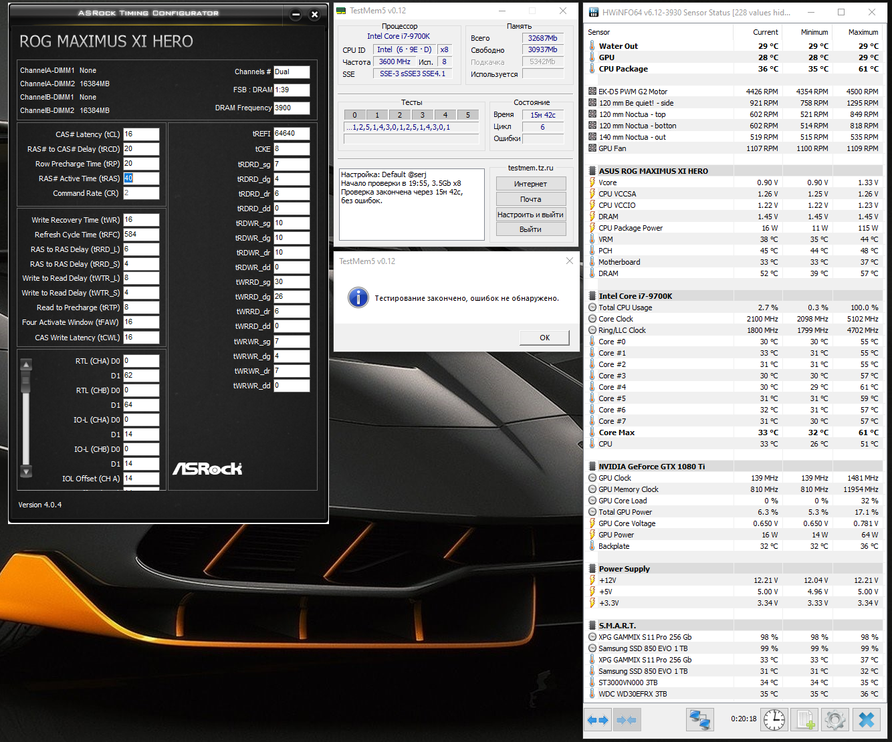Click the thermometer icon beside Water Out
Viewport: 892px width, 742px height.
pos(592,46)
